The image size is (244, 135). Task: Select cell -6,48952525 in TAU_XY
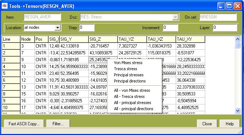190,108
